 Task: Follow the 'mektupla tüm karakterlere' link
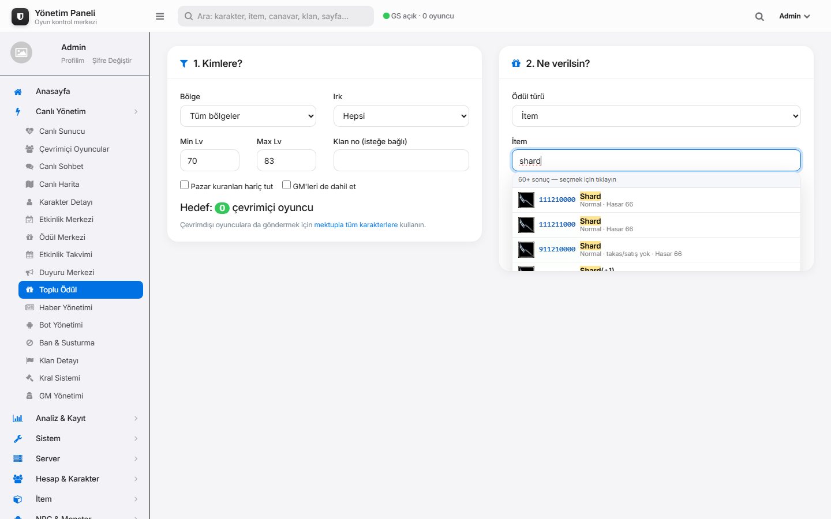pos(355,225)
